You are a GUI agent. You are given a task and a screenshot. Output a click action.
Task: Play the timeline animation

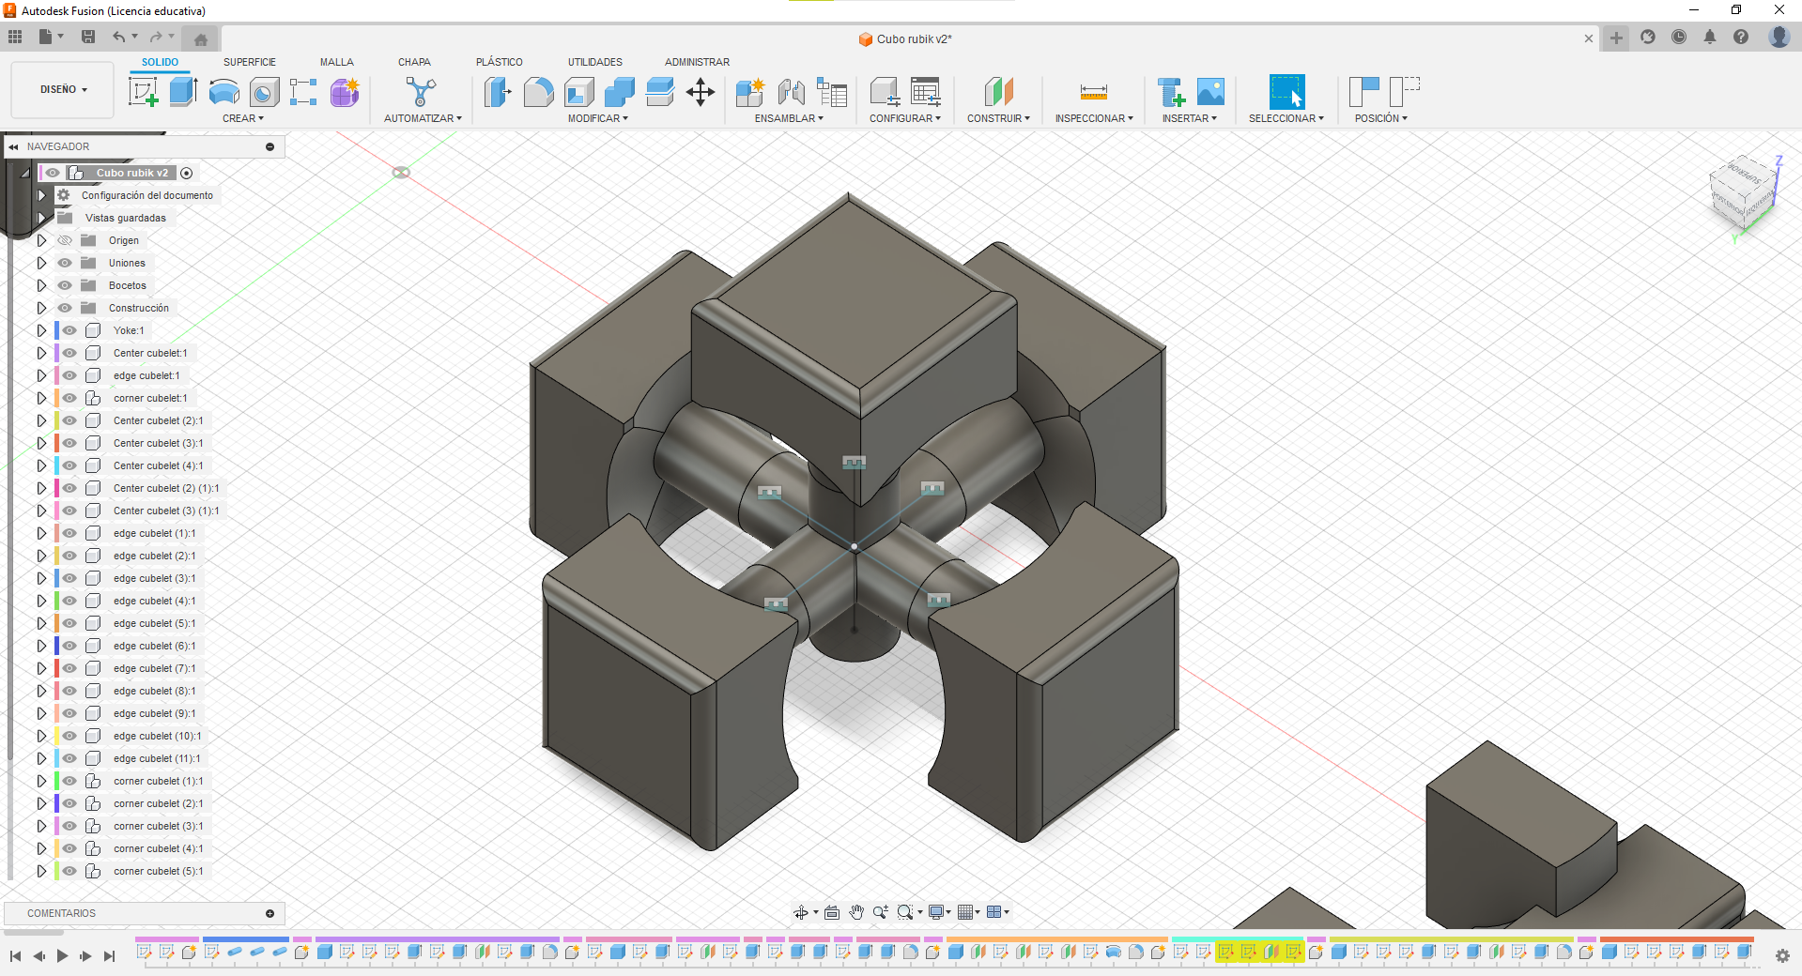(62, 955)
